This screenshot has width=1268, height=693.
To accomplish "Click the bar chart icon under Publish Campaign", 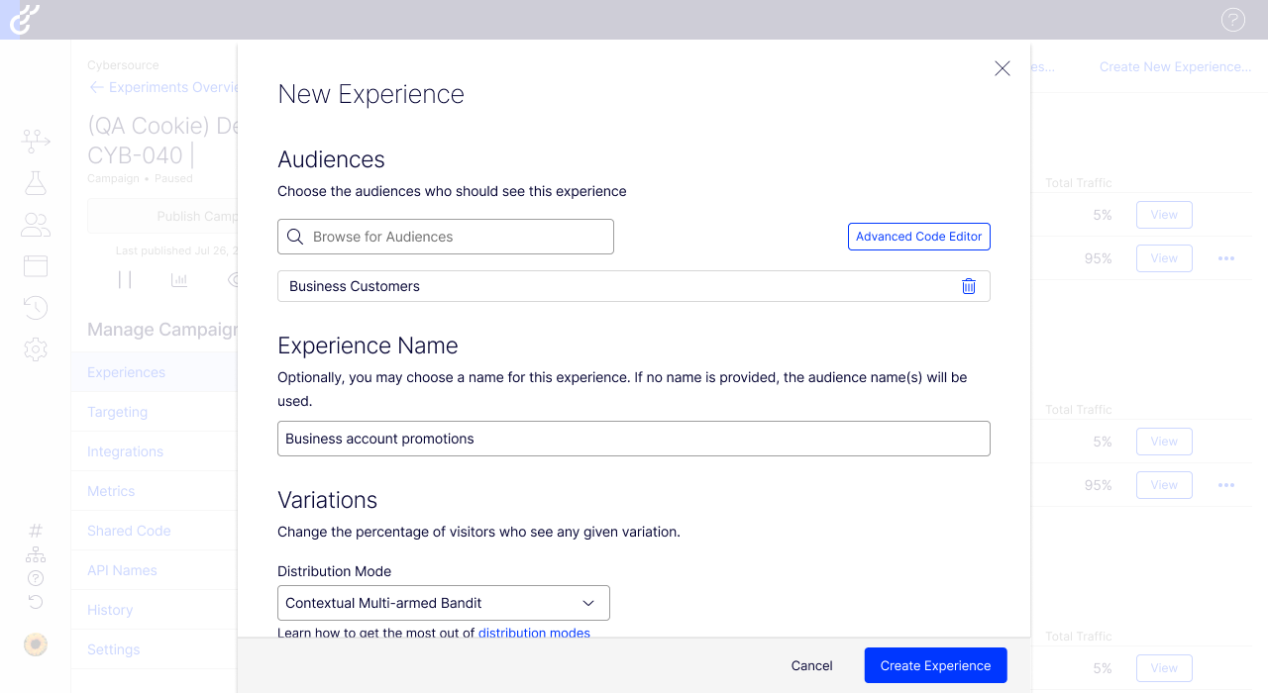I will [x=179, y=280].
